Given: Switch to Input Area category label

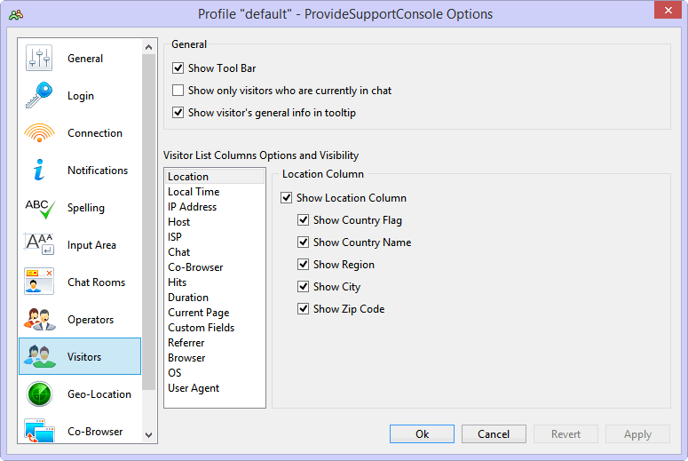Looking at the screenshot, I should [91, 245].
